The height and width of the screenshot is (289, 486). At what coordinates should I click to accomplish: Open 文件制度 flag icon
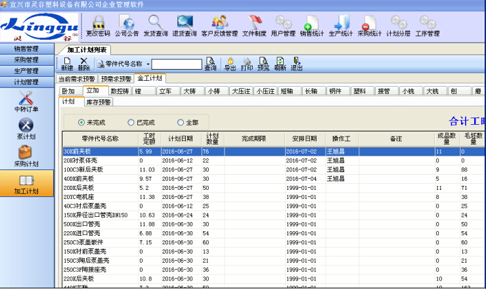[x=254, y=25]
